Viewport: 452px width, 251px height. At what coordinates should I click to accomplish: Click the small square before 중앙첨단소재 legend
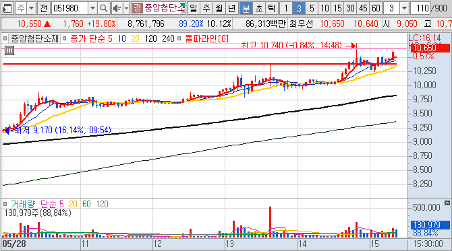point(5,38)
